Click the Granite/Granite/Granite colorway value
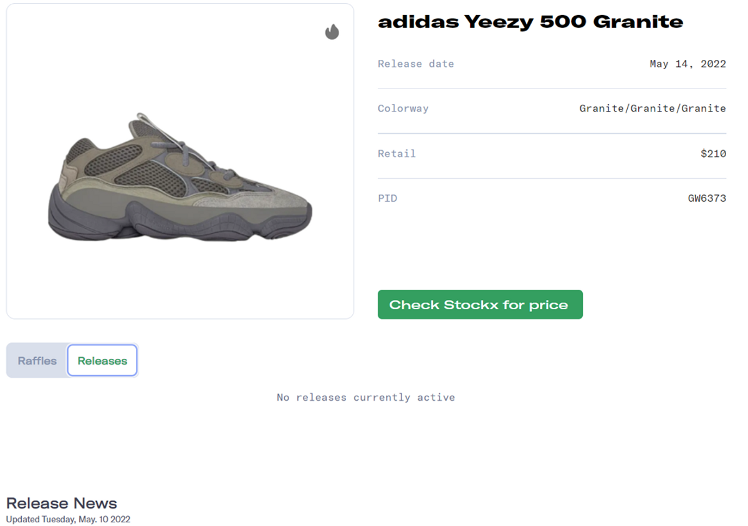The height and width of the screenshot is (526, 748). click(x=651, y=108)
